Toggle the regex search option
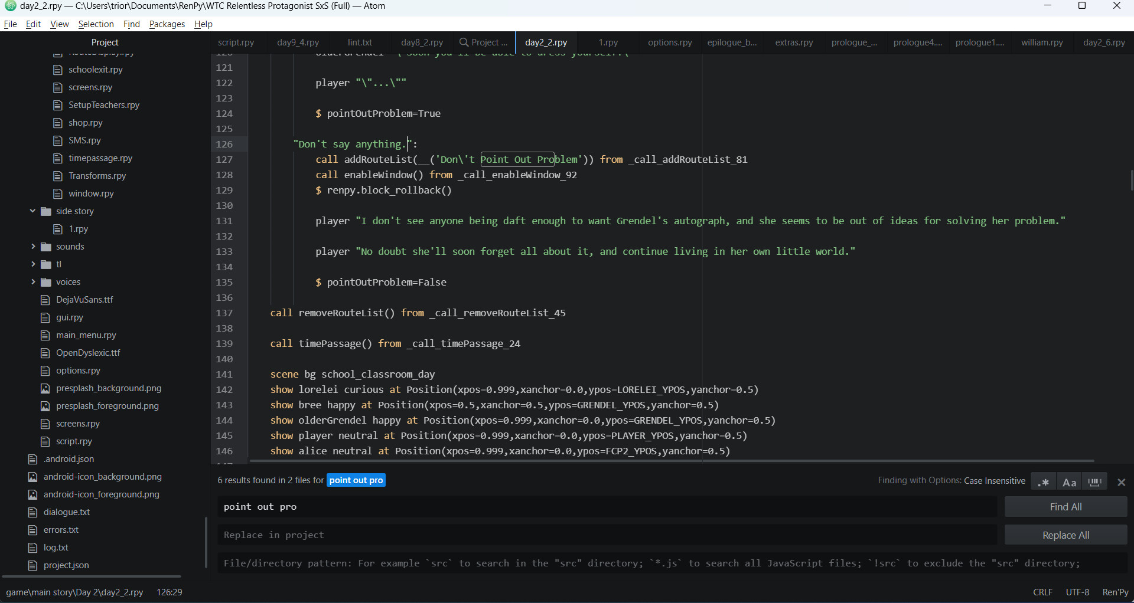 [x=1043, y=481]
